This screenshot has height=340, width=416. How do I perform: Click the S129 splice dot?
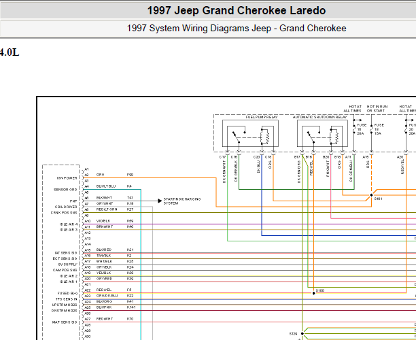tap(302, 333)
